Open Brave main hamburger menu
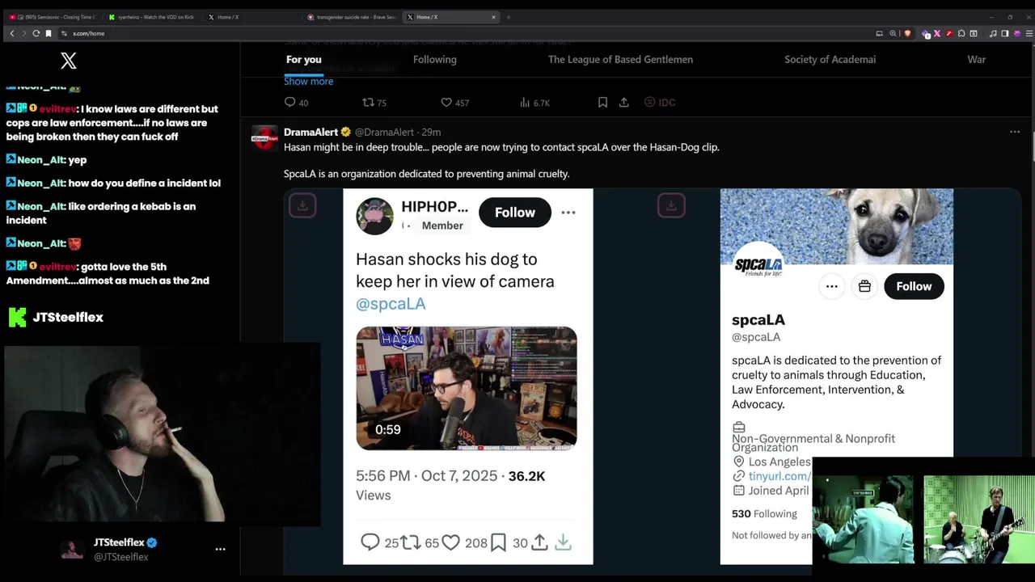This screenshot has width=1035, height=582. coord(1029,33)
